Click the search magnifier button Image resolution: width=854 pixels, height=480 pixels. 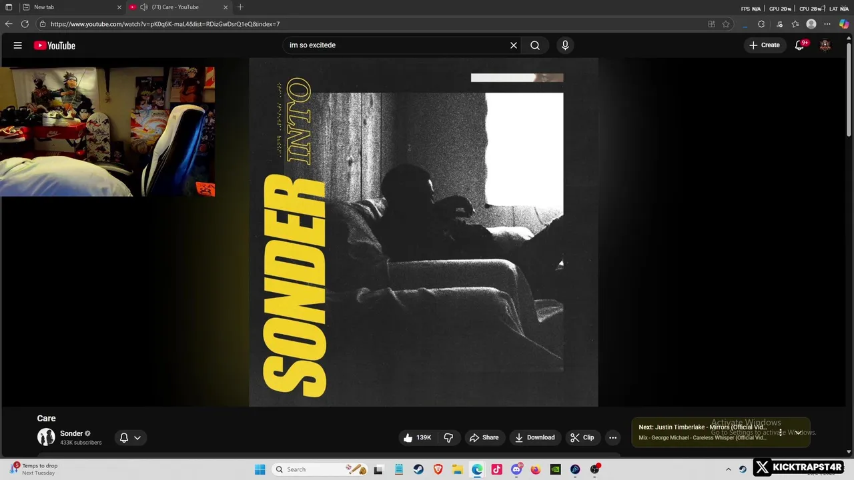(x=535, y=45)
